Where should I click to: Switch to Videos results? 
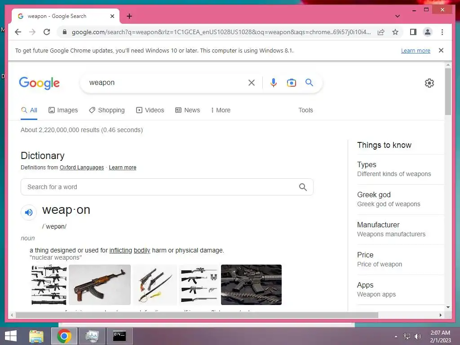pyautogui.click(x=150, y=111)
